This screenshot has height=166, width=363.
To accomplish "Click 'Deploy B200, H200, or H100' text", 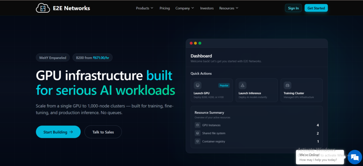I will pos(209,97).
